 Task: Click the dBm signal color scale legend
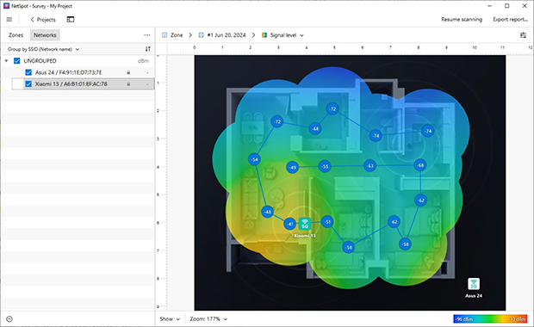coord(490,319)
